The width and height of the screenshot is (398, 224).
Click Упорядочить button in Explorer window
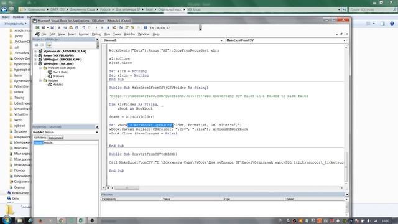pos(15,24)
